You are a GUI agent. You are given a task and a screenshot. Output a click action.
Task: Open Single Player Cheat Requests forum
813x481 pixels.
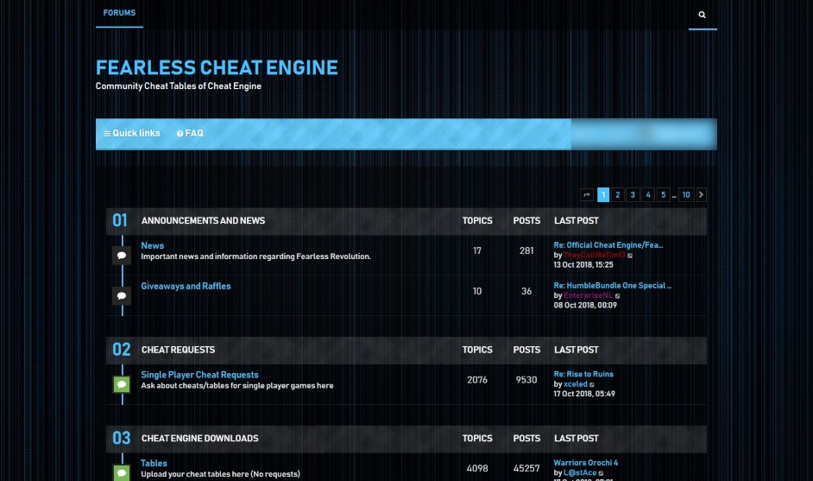click(199, 375)
